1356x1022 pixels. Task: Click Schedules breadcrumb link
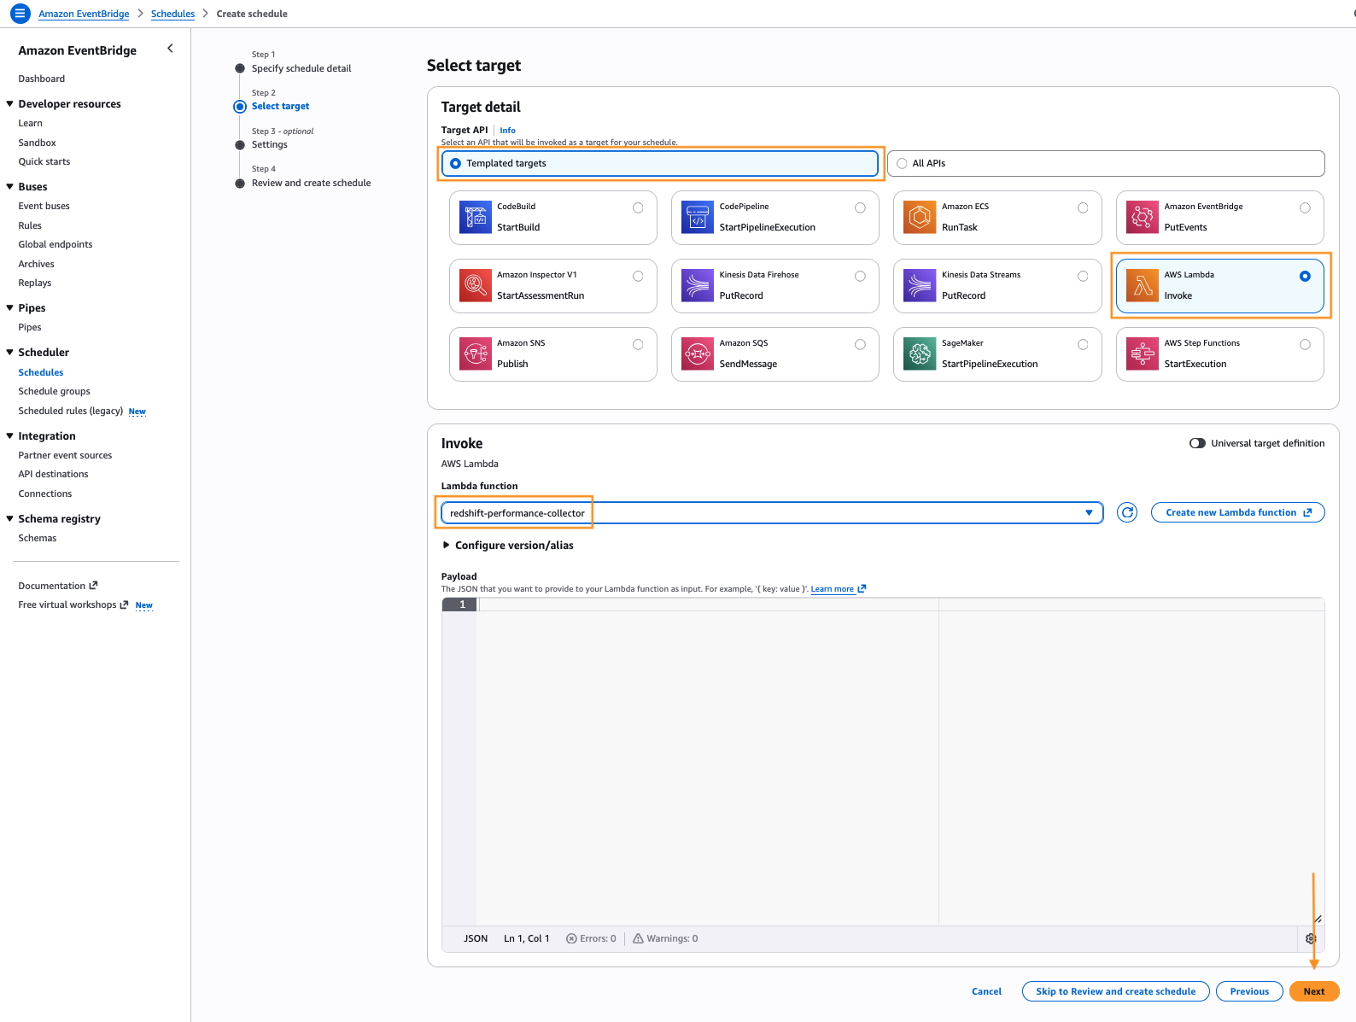172,14
